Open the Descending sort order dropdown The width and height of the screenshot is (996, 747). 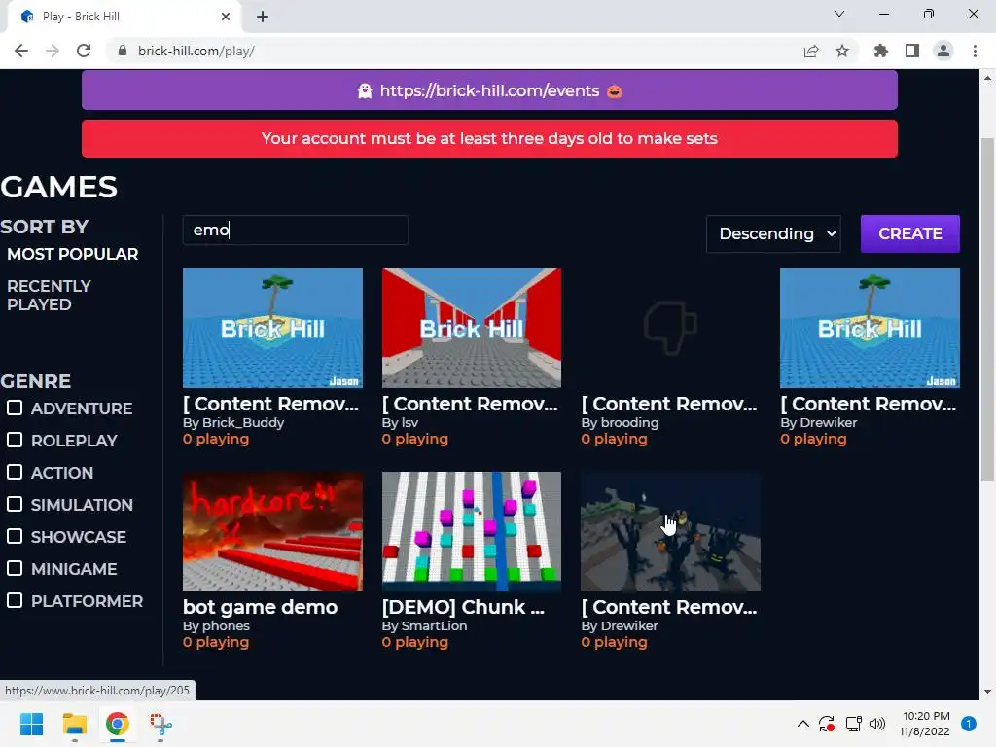(x=773, y=233)
